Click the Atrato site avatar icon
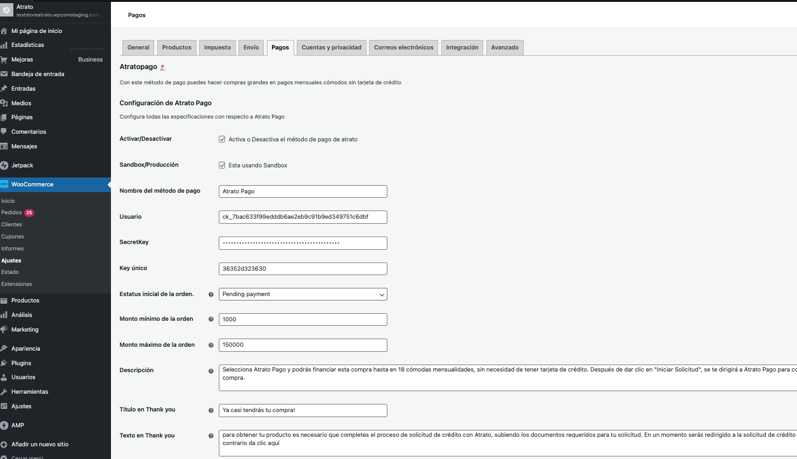Image resolution: width=797 pixels, height=459 pixels. point(6,10)
